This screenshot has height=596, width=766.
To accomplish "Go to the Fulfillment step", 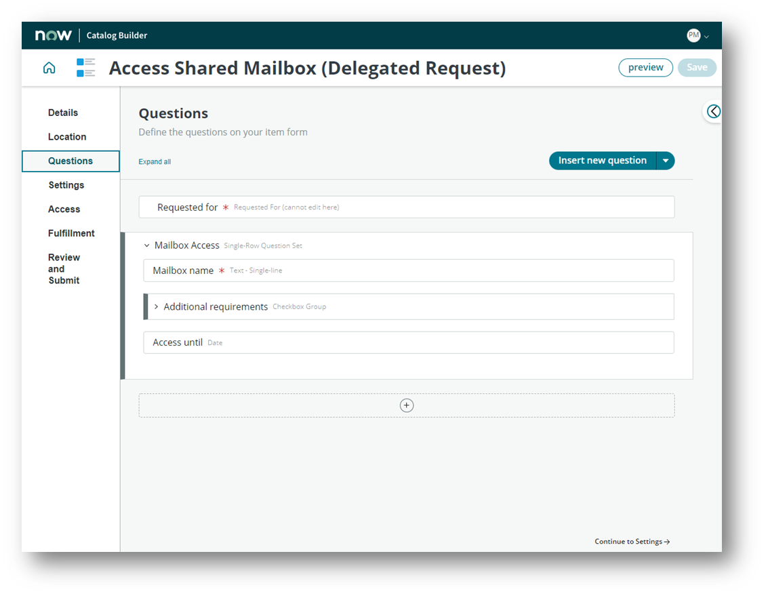I will click(x=71, y=233).
